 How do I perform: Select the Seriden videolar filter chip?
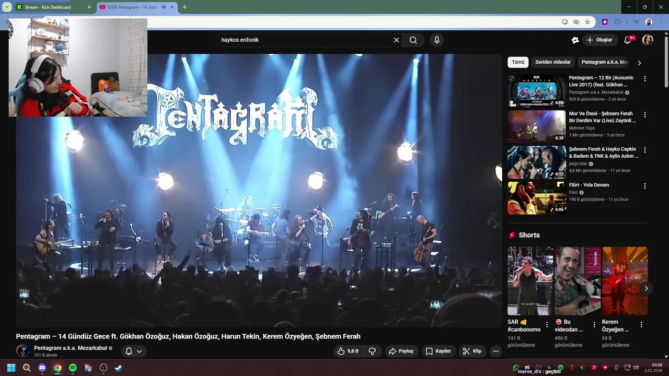(553, 62)
